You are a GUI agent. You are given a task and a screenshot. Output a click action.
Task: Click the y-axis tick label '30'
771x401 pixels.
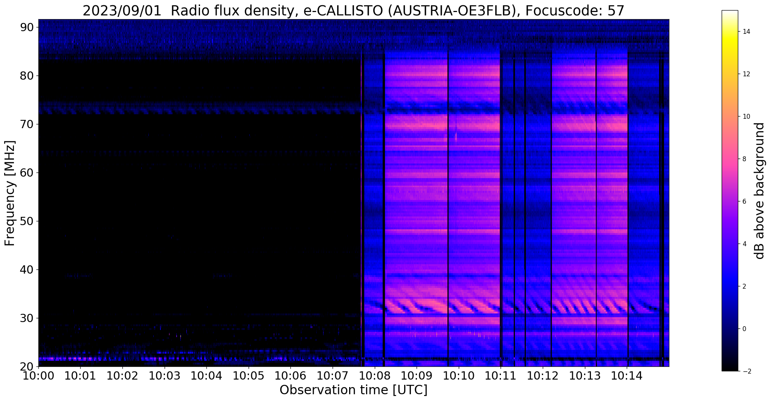click(26, 318)
